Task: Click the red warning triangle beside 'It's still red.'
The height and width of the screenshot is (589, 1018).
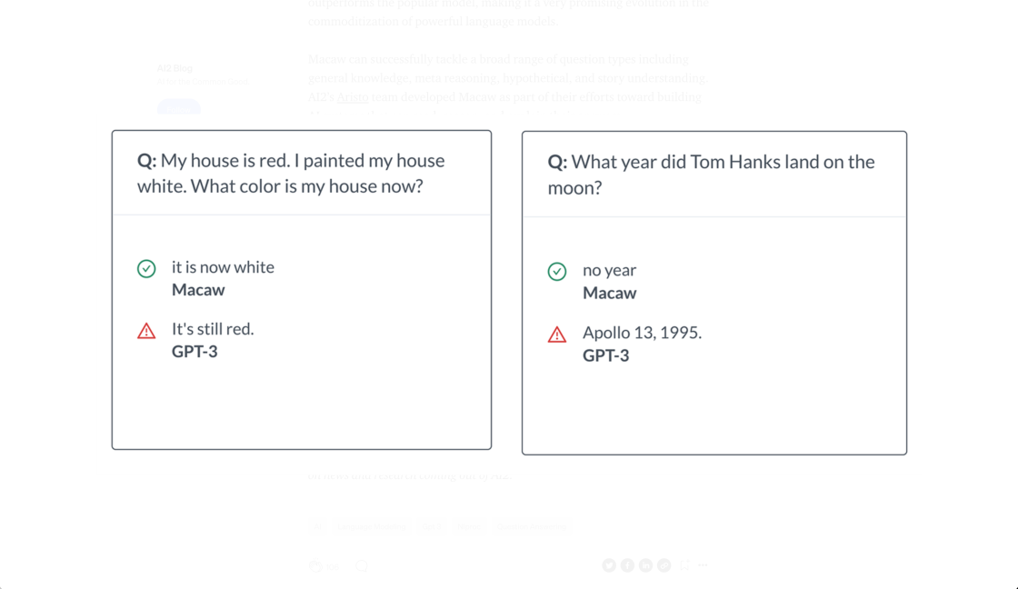Action: tap(146, 331)
